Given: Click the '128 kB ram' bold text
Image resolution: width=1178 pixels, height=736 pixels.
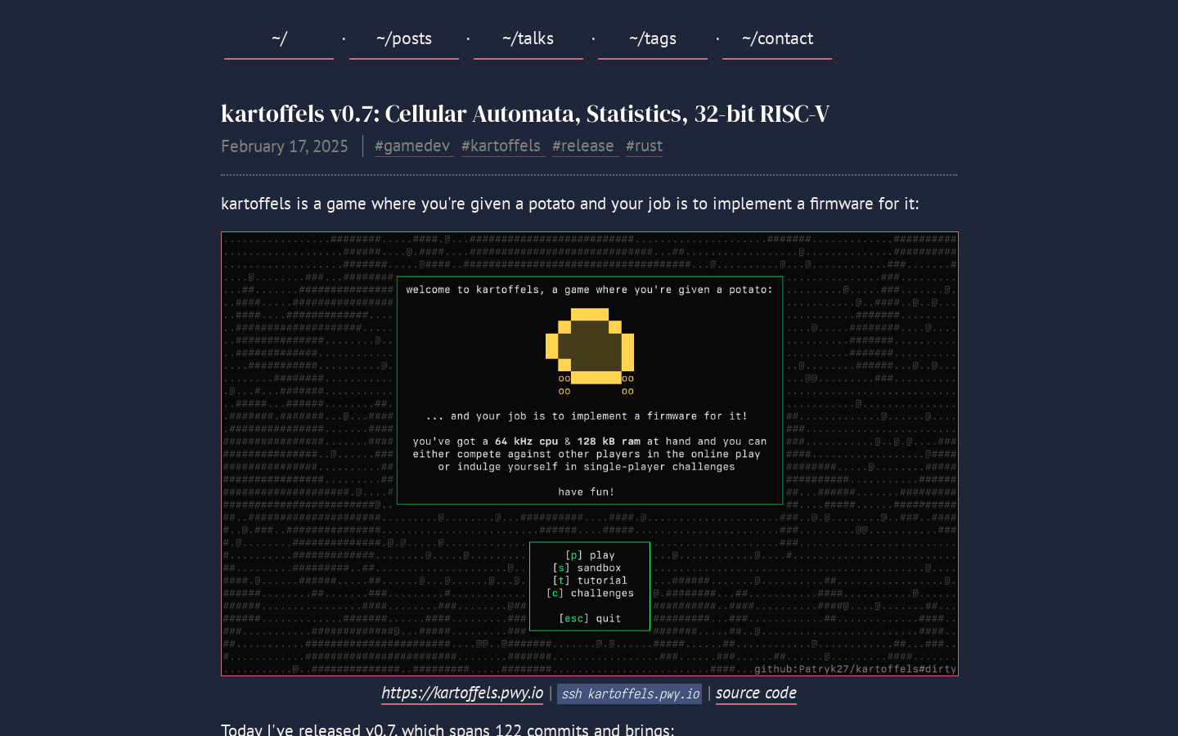Looking at the screenshot, I should coord(609,441).
